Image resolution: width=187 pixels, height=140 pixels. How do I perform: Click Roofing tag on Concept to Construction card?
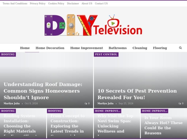point(55,111)
